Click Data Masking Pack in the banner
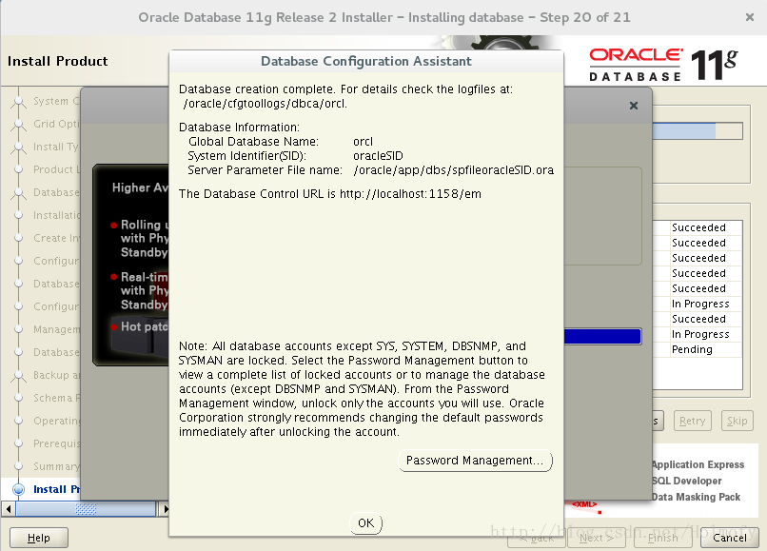Image resolution: width=767 pixels, height=551 pixels. pyautogui.click(x=696, y=497)
